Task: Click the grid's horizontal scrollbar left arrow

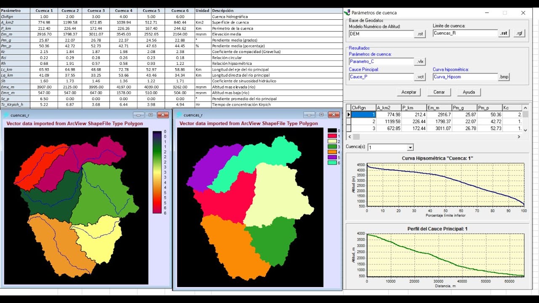Action: (349, 137)
